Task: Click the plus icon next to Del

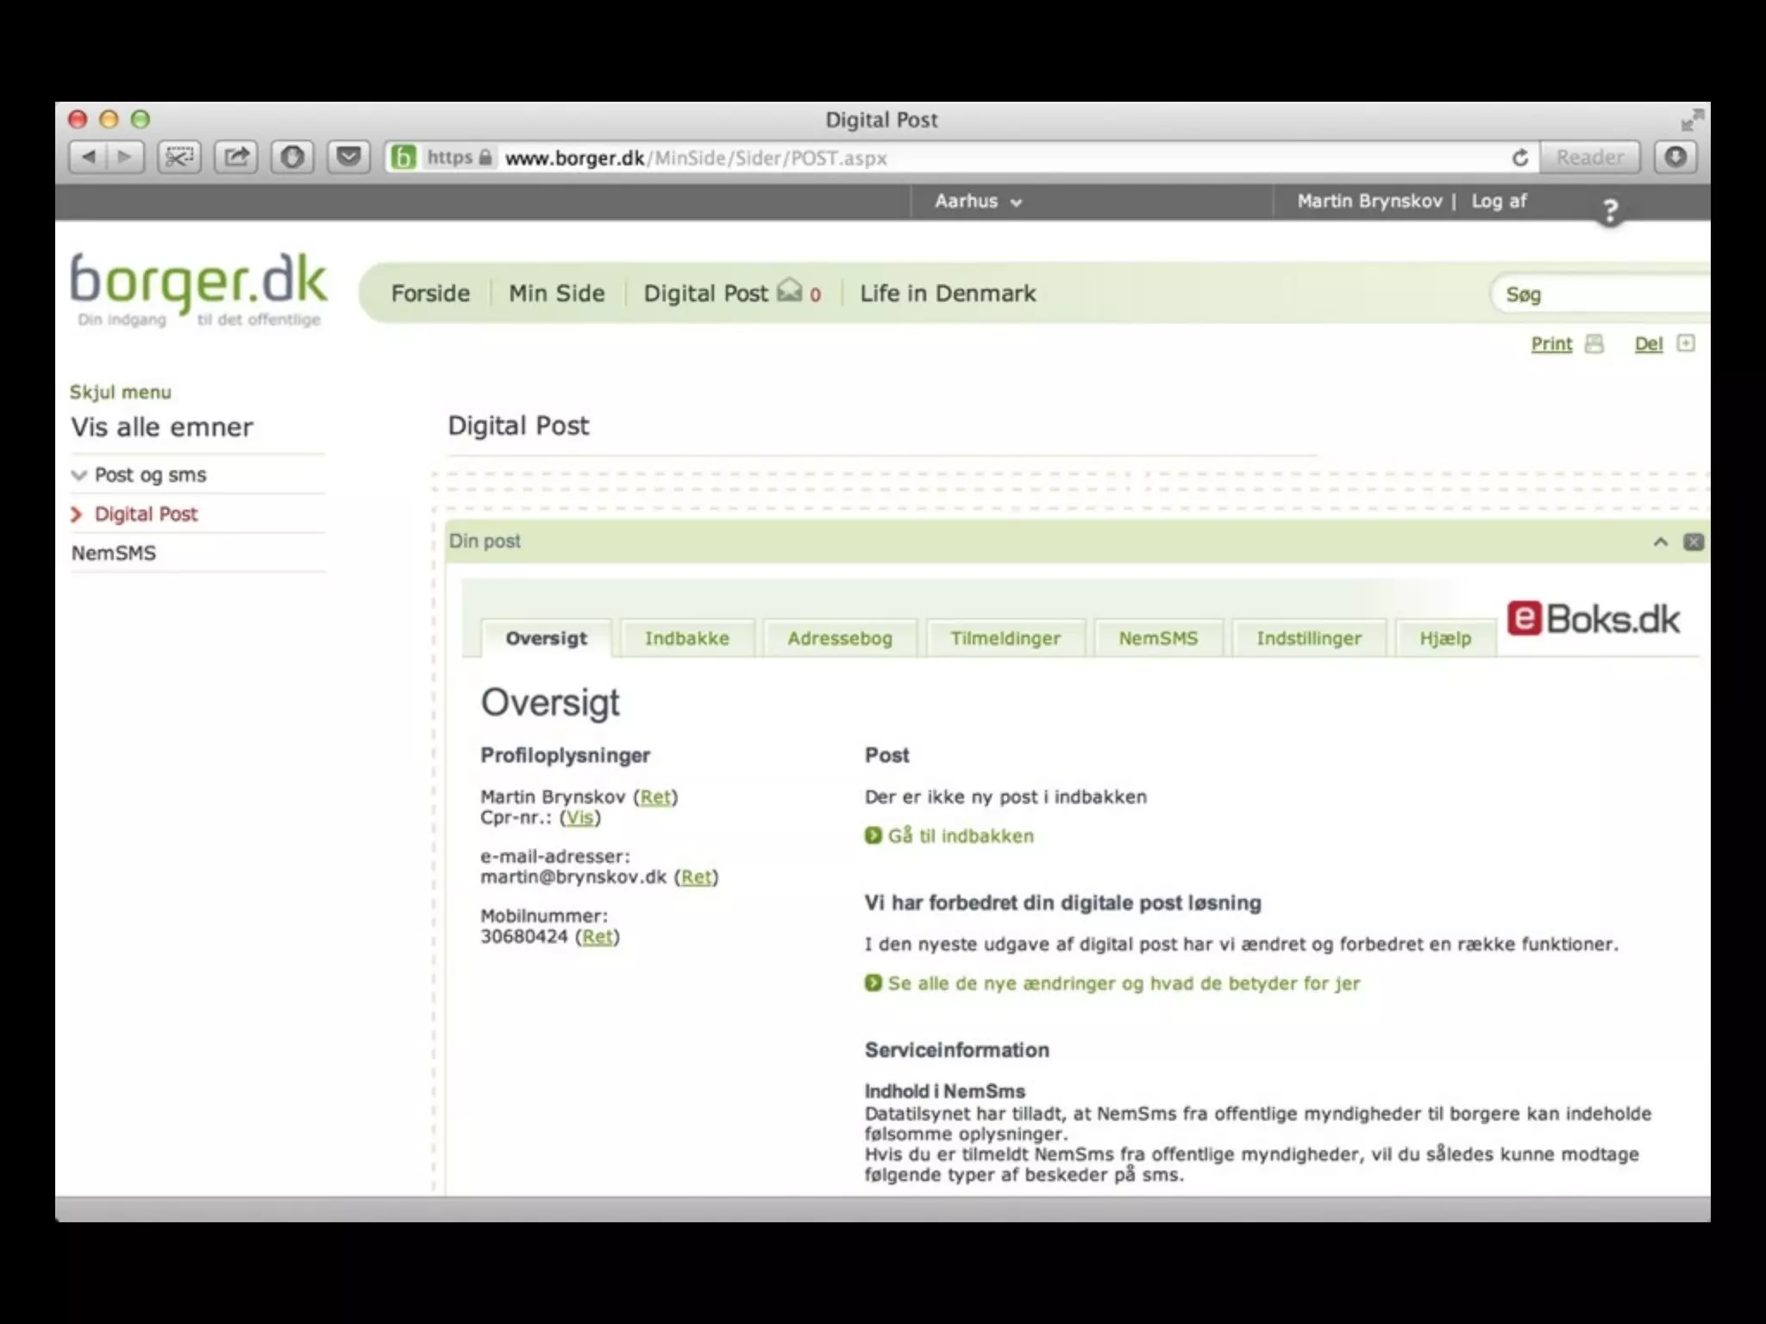Action: click(1686, 344)
